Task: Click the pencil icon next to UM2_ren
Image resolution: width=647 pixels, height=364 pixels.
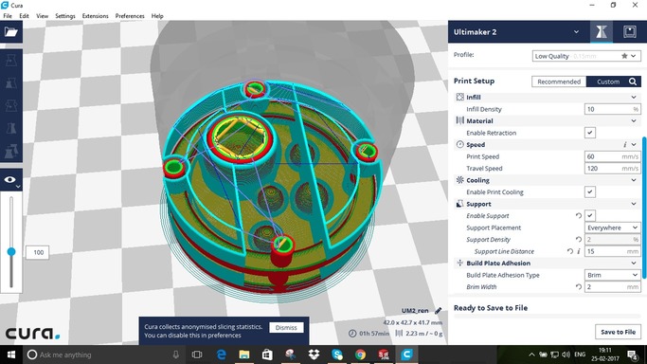Action: pyautogui.click(x=438, y=310)
